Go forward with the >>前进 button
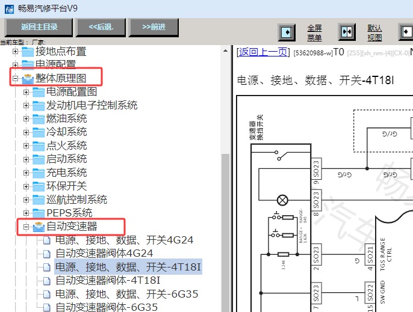The width and height of the screenshot is (413, 312). pyautogui.click(x=154, y=27)
